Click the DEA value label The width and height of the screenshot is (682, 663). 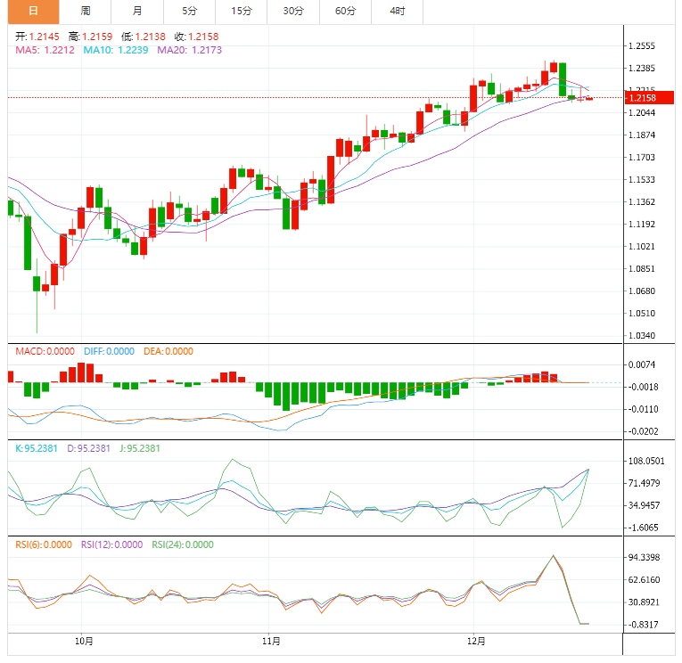pyautogui.click(x=168, y=351)
